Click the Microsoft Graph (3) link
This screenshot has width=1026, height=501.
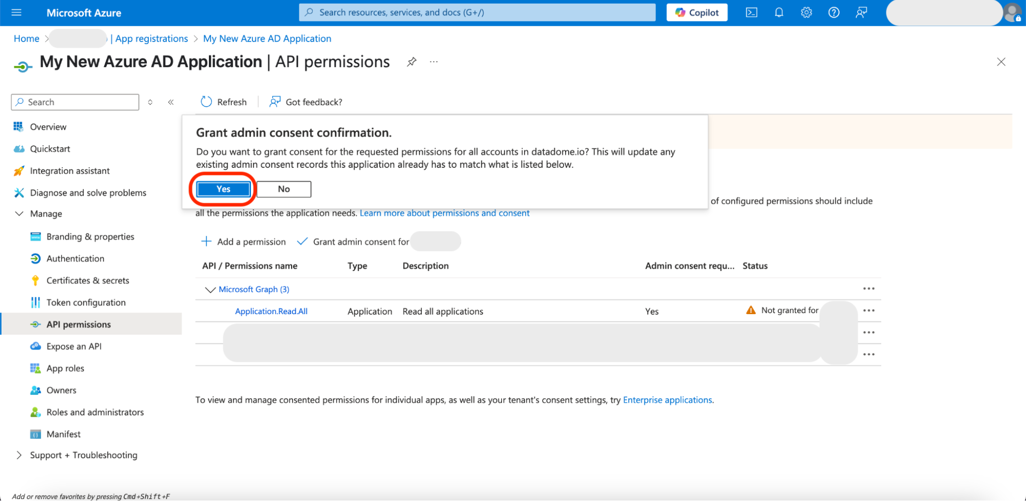[x=254, y=290]
